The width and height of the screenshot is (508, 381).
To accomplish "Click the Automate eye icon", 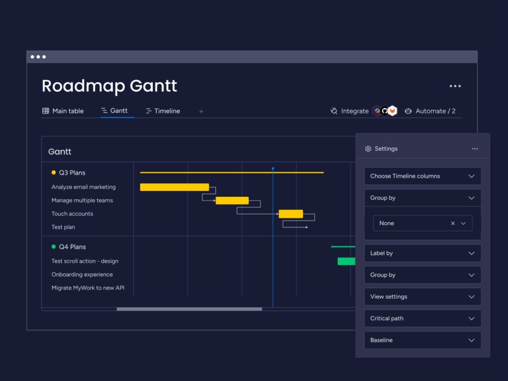I will tap(407, 111).
